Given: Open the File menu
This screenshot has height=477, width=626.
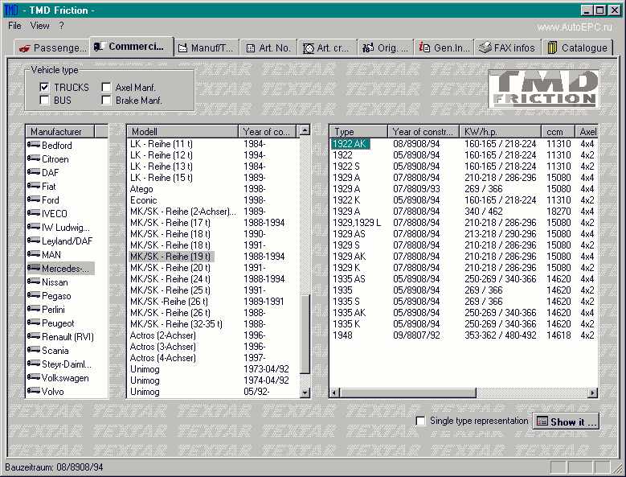Looking at the screenshot, I should tap(14, 26).
